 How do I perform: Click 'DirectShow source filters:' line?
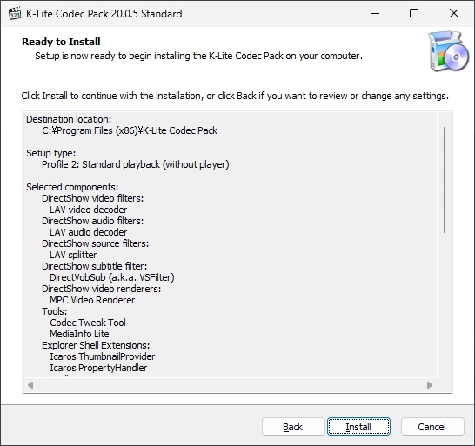tap(95, 243)
